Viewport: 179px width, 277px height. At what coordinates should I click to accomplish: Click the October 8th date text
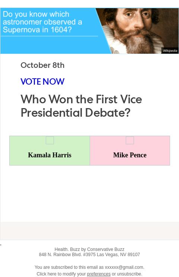42,65
